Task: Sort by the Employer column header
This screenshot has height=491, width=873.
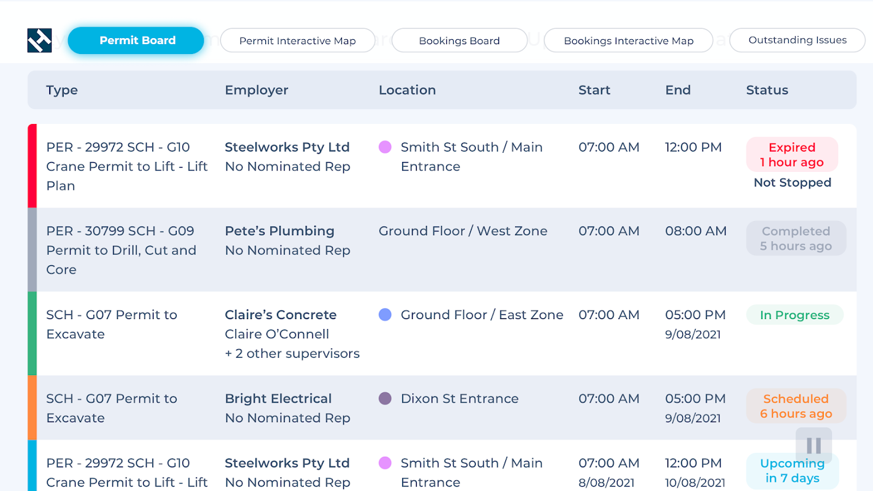Action: [x=256, y=90]
